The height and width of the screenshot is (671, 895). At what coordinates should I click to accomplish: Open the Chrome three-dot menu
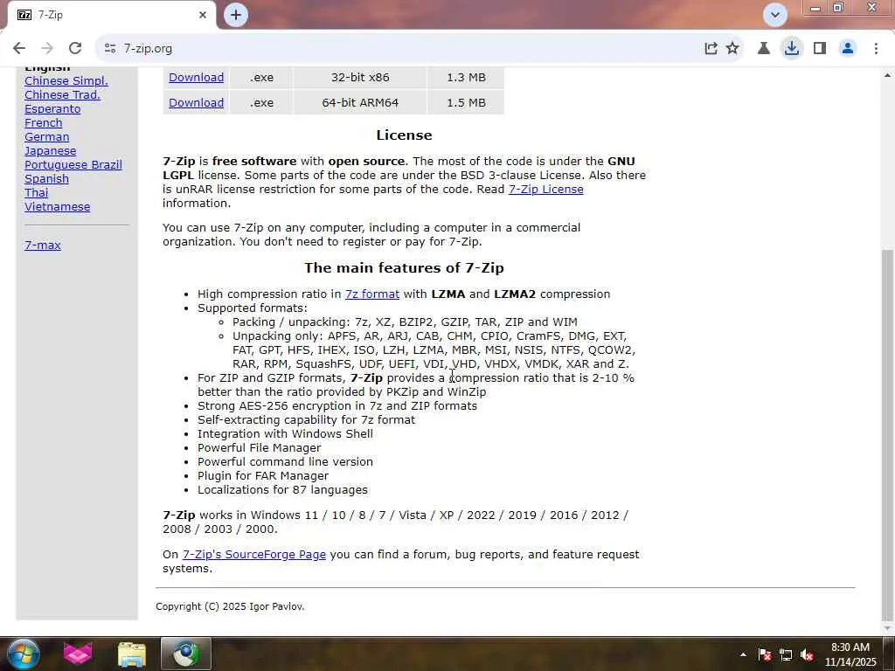tap(876, 49)
